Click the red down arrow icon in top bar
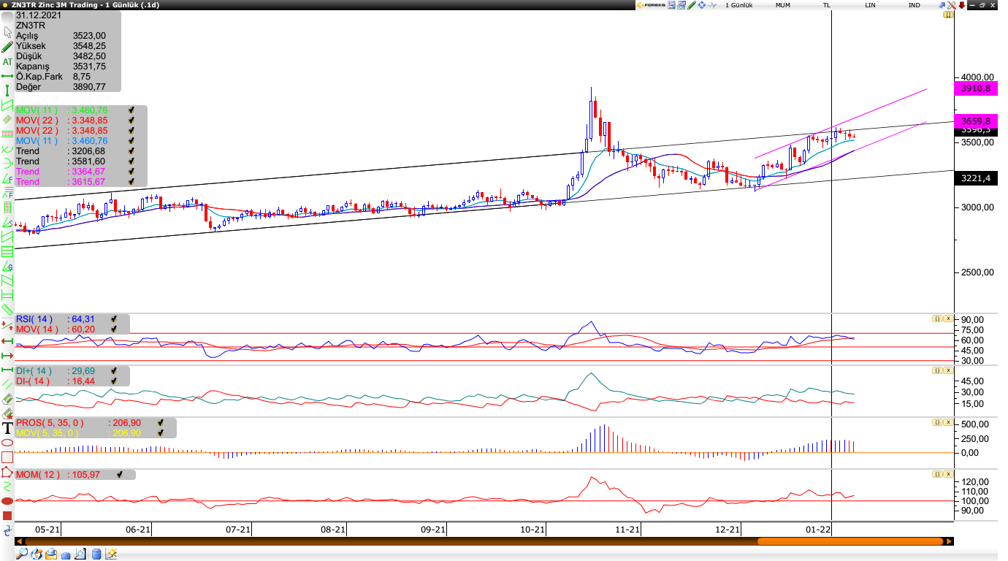This screenshot has width=1008, height=561. tap(962, 5)
